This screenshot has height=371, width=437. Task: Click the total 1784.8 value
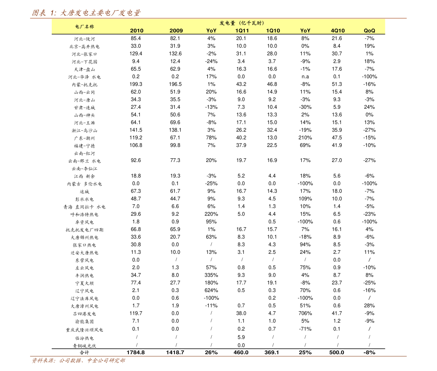point(136,353)
